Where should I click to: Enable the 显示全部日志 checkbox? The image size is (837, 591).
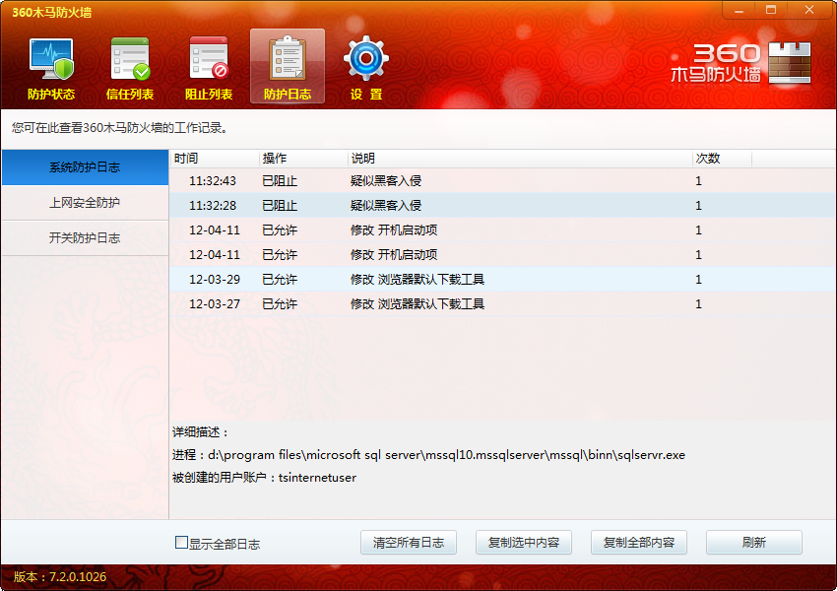coord(181,543)
